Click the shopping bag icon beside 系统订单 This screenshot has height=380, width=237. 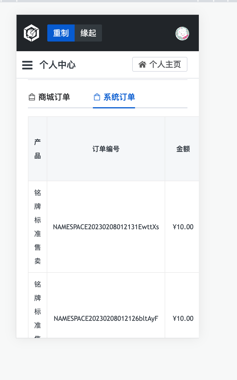click(97, 97)
